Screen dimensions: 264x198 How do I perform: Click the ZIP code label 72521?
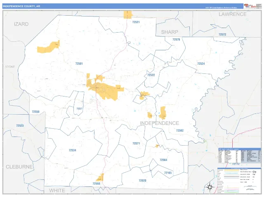(x=136, y=22)
